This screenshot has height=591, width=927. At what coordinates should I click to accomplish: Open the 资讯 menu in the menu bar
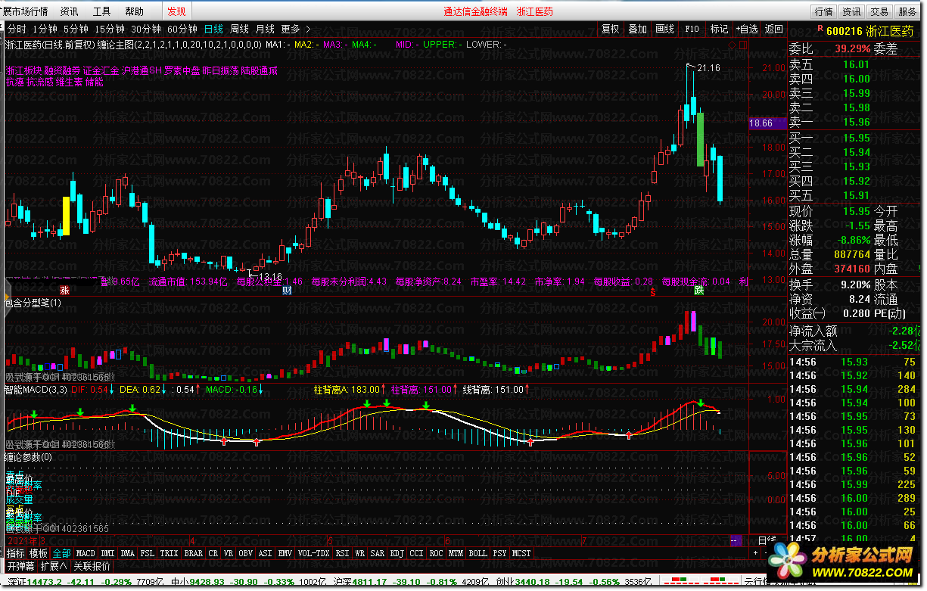69,11
